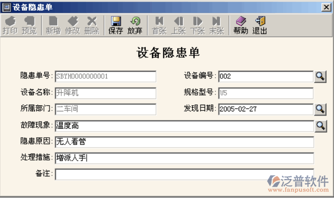This screenshot has height=198, width=334.
Task: Click the 隐患原因 input field
Action: click(184, 142)
